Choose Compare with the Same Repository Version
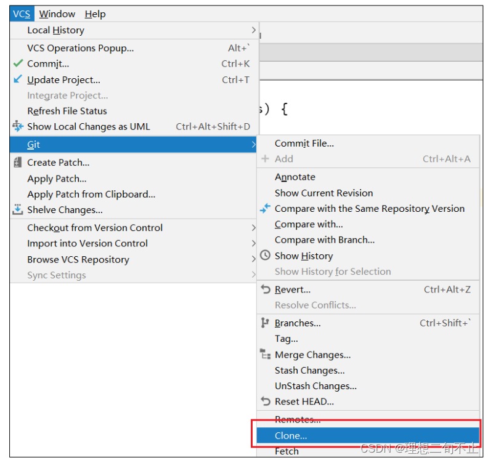Image resolution: width=488 pixels, height=460 pixels. (x=368, y=208)
